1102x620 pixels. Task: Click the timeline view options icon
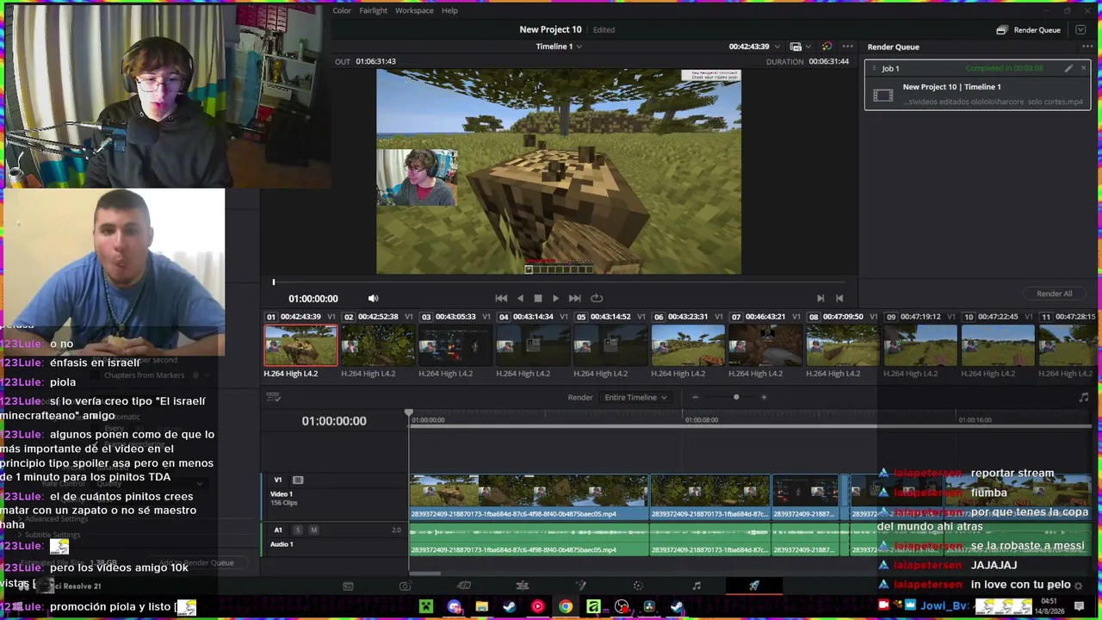point(273,397)
